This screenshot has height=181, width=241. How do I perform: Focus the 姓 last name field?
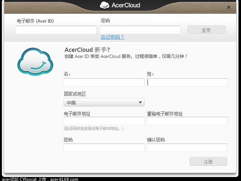[187, 82]
